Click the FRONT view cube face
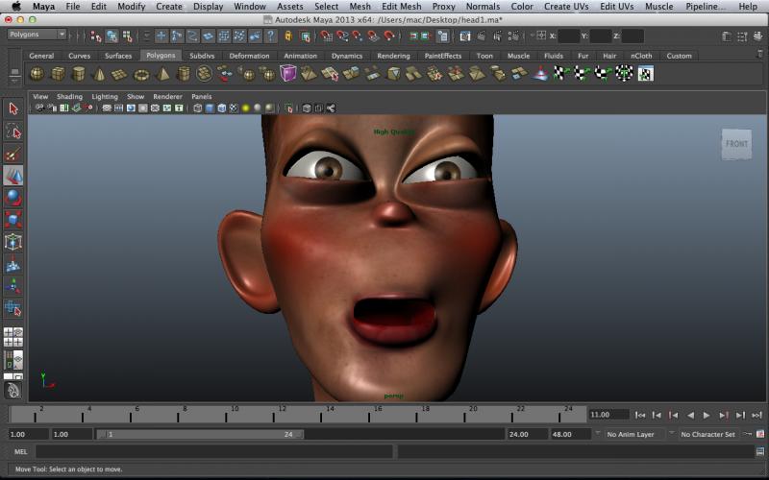Viewport: 769px width, 480px height. (736, 144)
